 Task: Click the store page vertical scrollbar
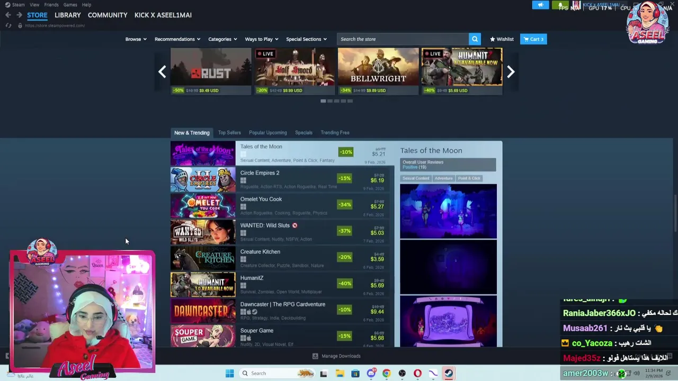point(675,213)
